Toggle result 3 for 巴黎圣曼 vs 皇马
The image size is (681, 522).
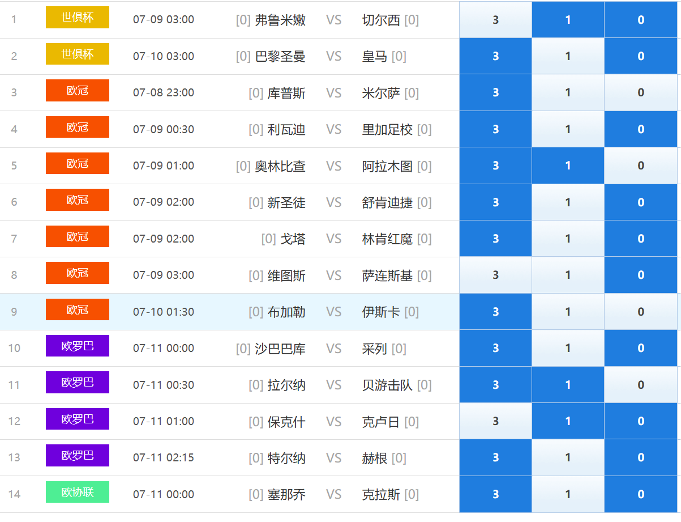(x=495, y=56)
